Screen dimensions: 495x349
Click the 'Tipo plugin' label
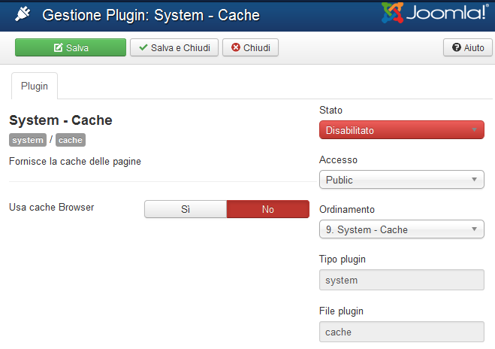(x=343, y=259)
